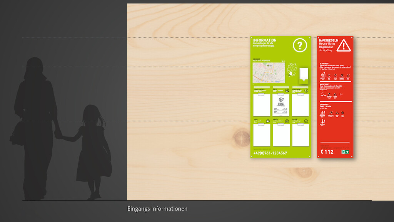Click the phone number +49(0)761-1234567
The height and width of the screenshot is (222, 394).
(270, 153)
